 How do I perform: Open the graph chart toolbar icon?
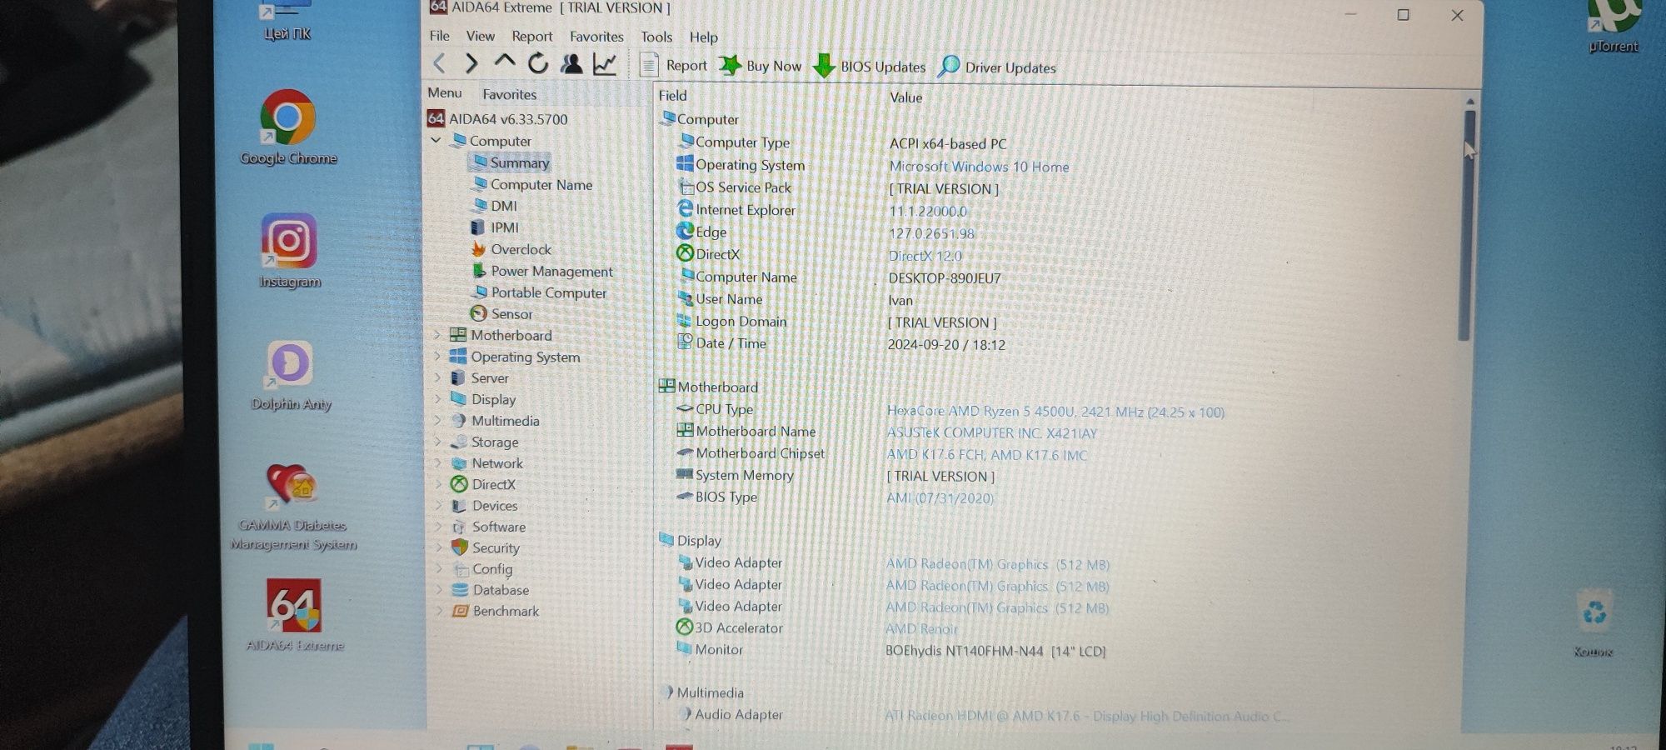click(605, 64)
